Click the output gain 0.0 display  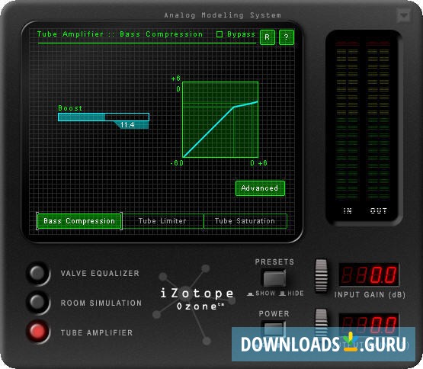pos(369,325)
